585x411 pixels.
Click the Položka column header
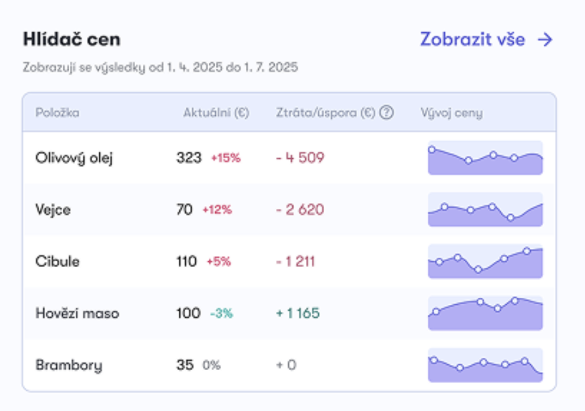(57, 113)
